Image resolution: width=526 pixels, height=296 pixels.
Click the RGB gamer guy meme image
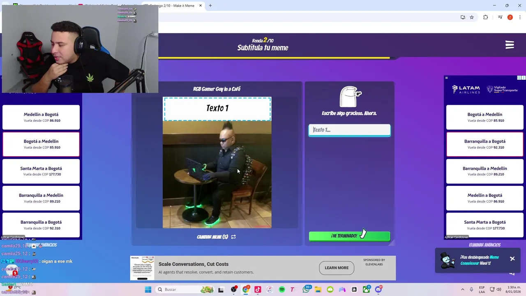[x=217, y=174]
